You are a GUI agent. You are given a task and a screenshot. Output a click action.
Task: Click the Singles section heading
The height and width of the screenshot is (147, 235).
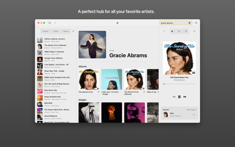pos(83,100)
